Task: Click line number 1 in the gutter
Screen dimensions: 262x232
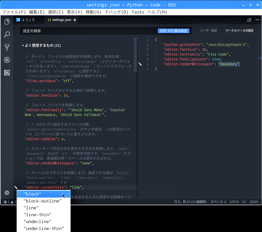Action: [x=147, y=40]
